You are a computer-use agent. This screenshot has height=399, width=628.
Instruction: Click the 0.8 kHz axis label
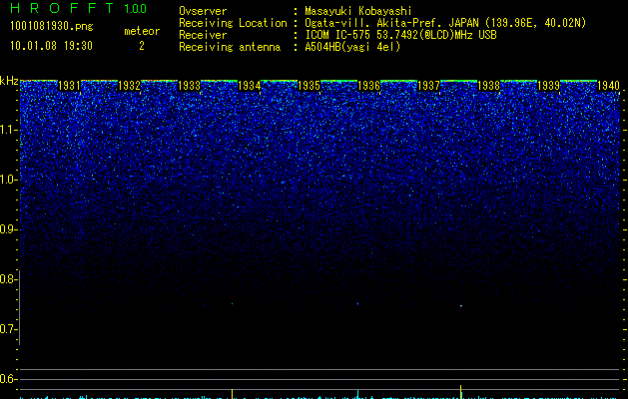click(x=8, y=279)
